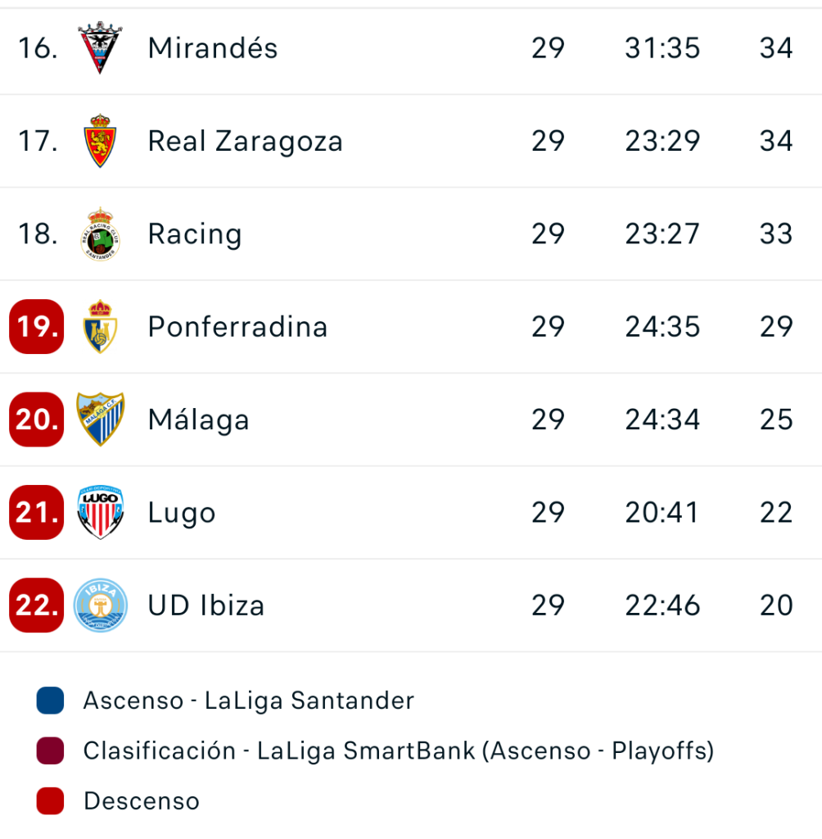Select the Ponferradina crest icon
This screenshot has width=822, height=839.
[x=100, y=327]
